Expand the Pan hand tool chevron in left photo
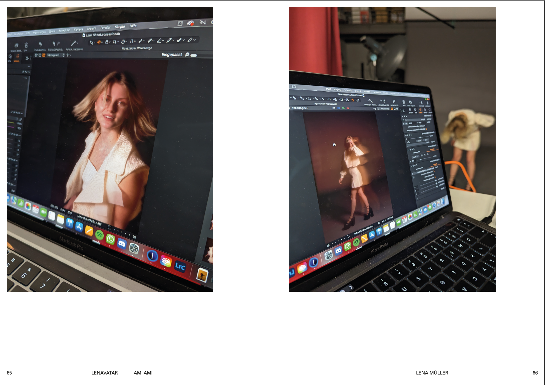Viewport: 545px width, 385px height. [x=102, y=42]
